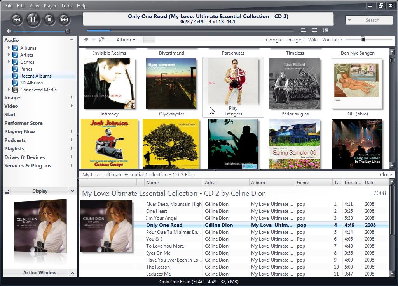Select the Pärlor av glas album cover
The height and width of the screenshot is (286, 398).
[x=295, y=83]
